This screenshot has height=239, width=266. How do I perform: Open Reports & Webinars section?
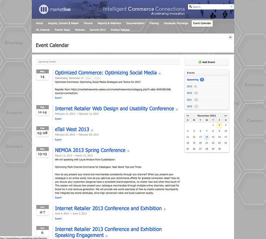(x=109, y=23)
